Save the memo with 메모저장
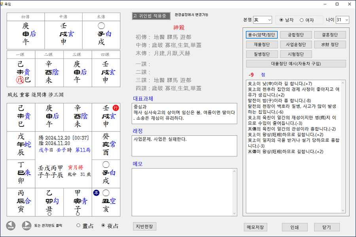 [256, 227]
